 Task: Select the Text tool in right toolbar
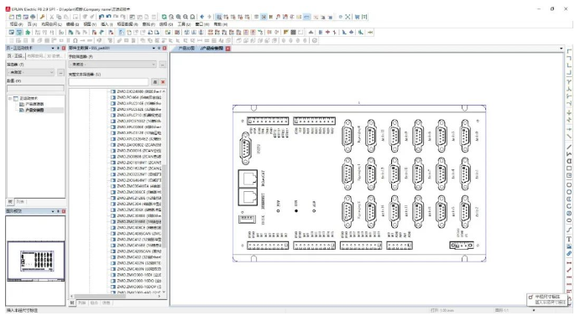coord(569,239)
